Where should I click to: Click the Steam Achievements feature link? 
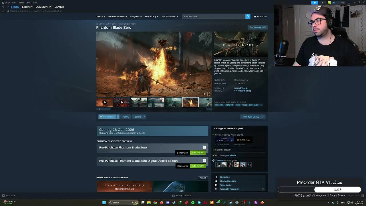click(x=228, y=181)
